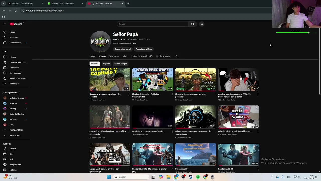Open options menu for Survivalcraft#1 video
Screen dimensions: 321x181
(x=172, y=94)
